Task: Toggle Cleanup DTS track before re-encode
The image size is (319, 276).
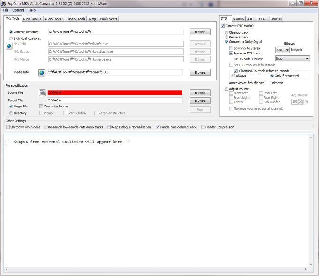Action: point(236,71)
